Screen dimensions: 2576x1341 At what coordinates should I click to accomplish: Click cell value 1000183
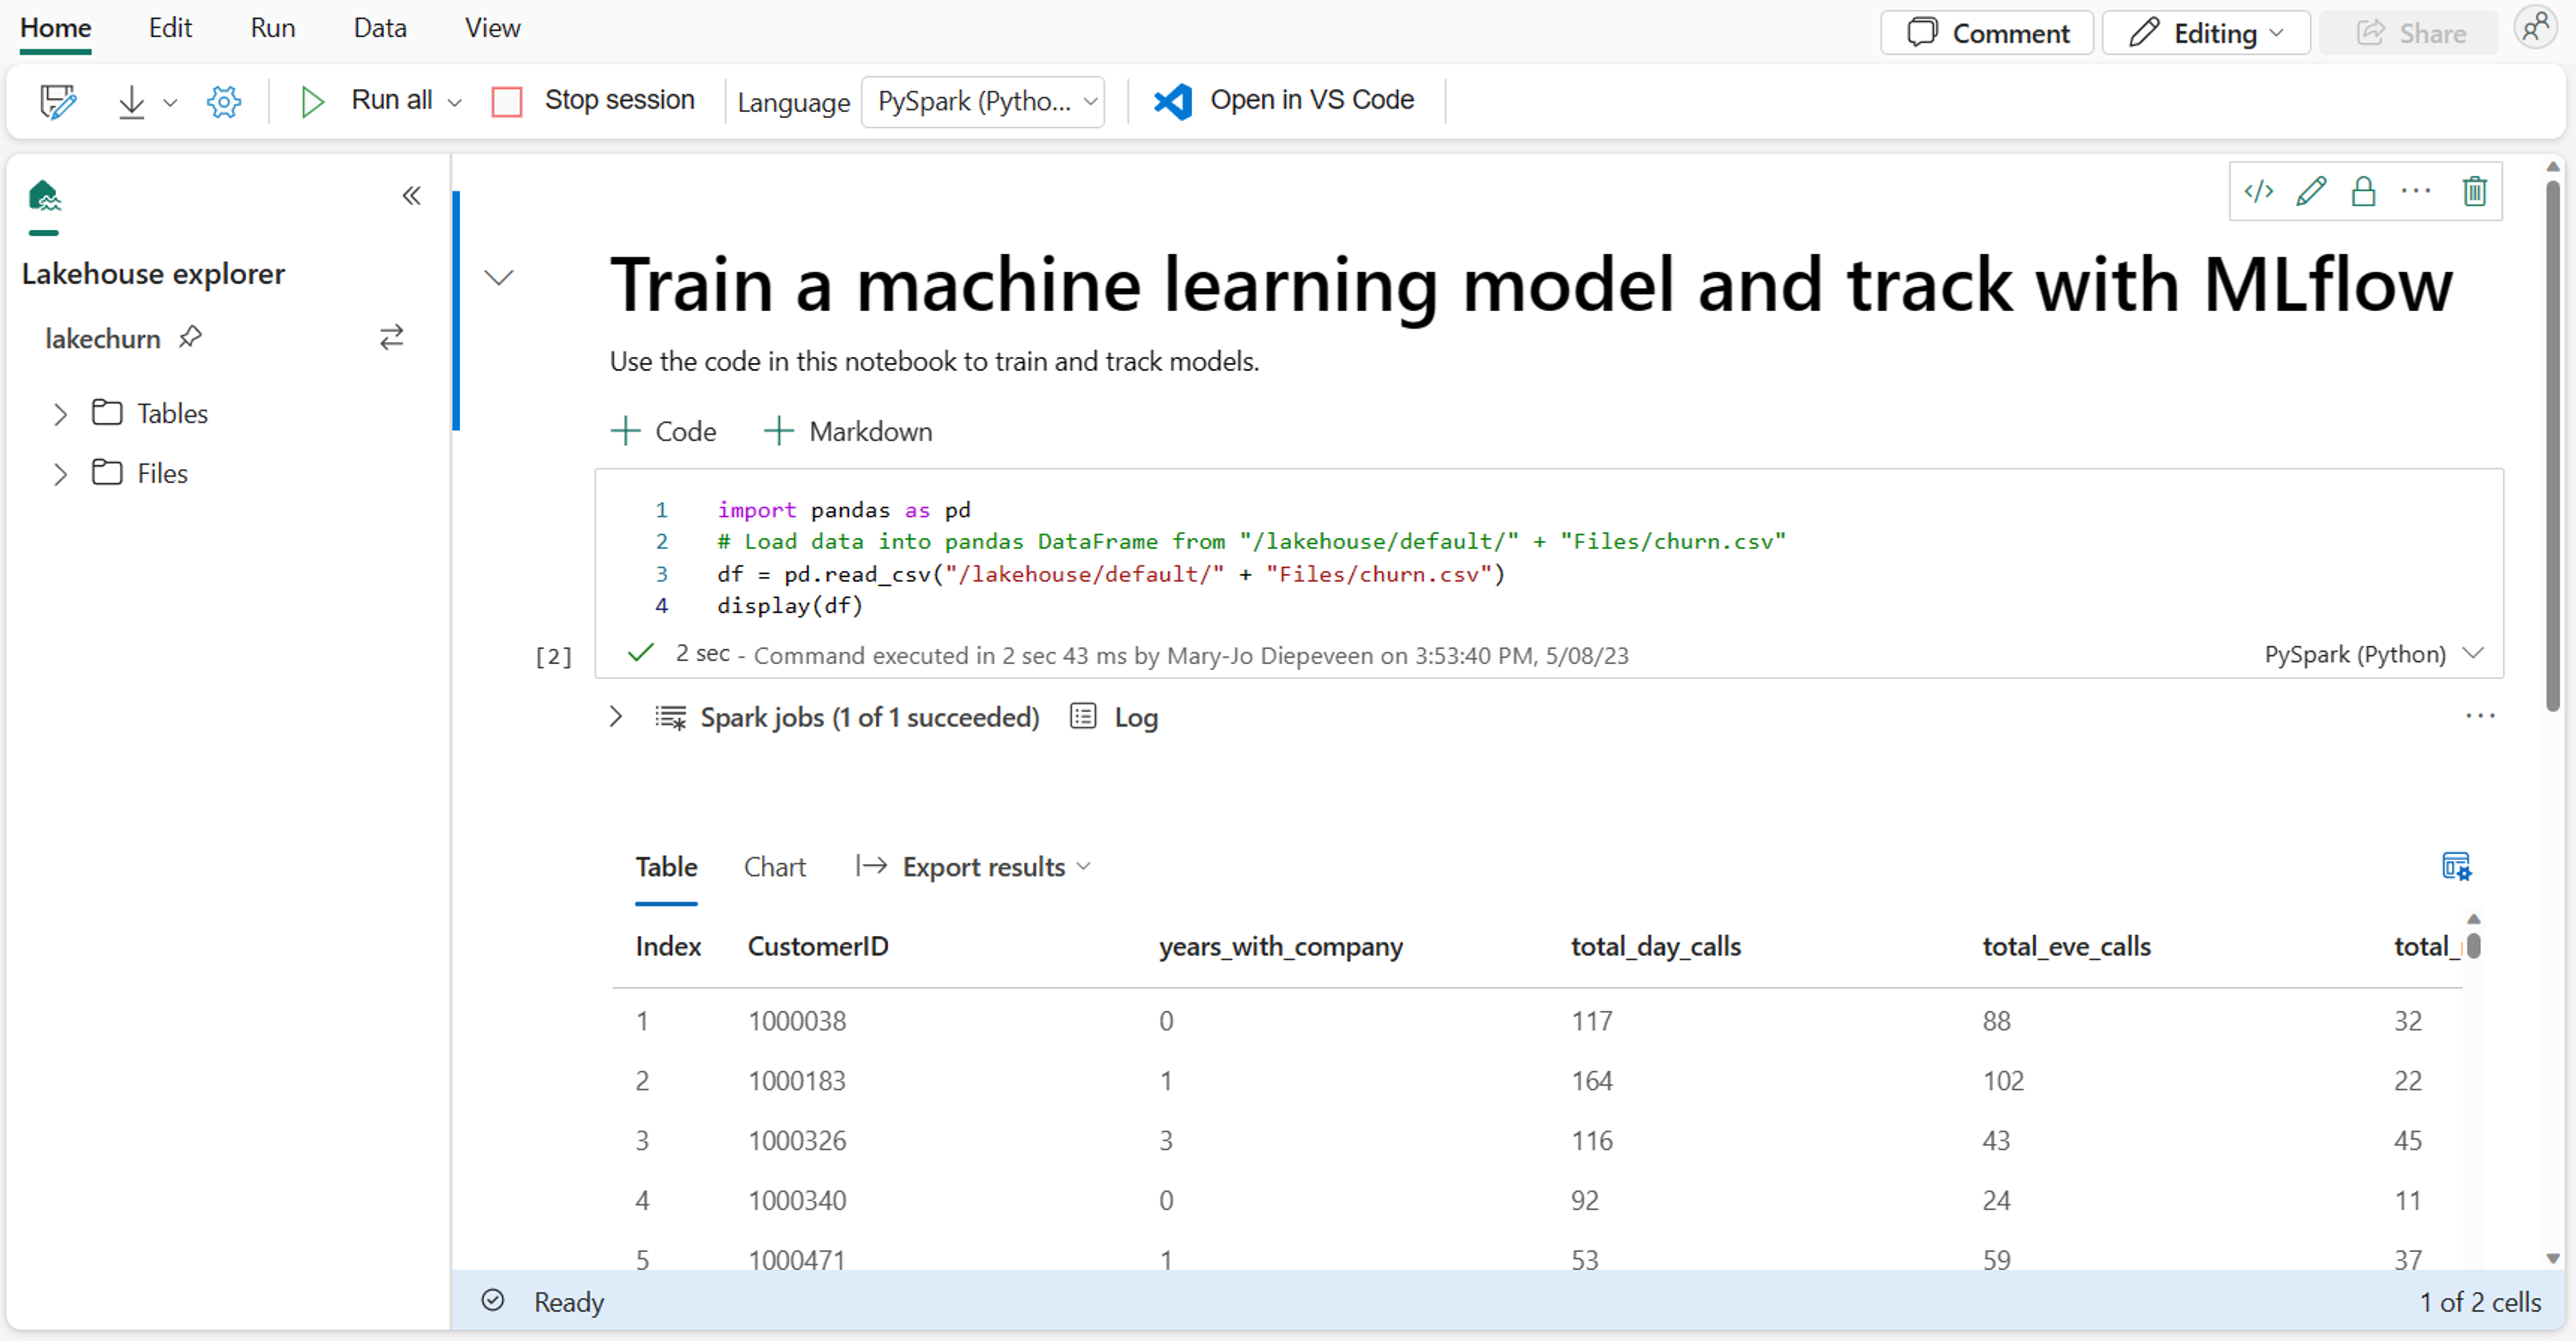coord(797,1080)
